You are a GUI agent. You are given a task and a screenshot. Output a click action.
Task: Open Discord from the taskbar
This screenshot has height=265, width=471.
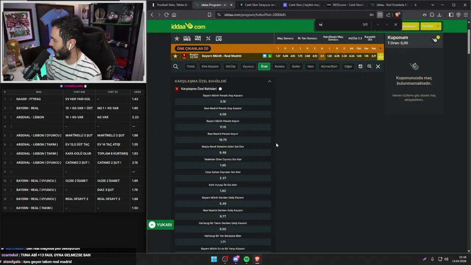[x=236, y=259]
